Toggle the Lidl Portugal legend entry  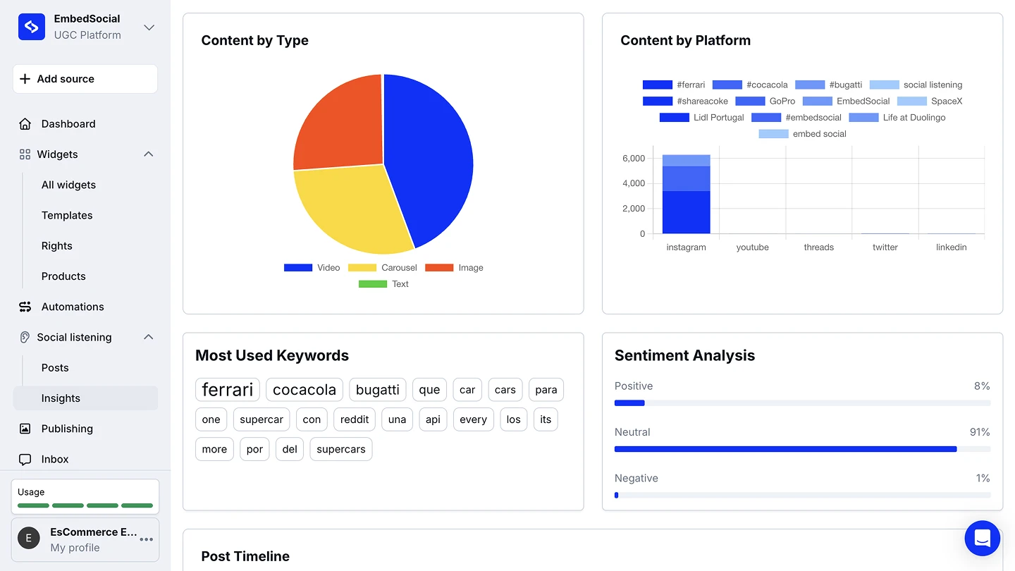point(702,118)
